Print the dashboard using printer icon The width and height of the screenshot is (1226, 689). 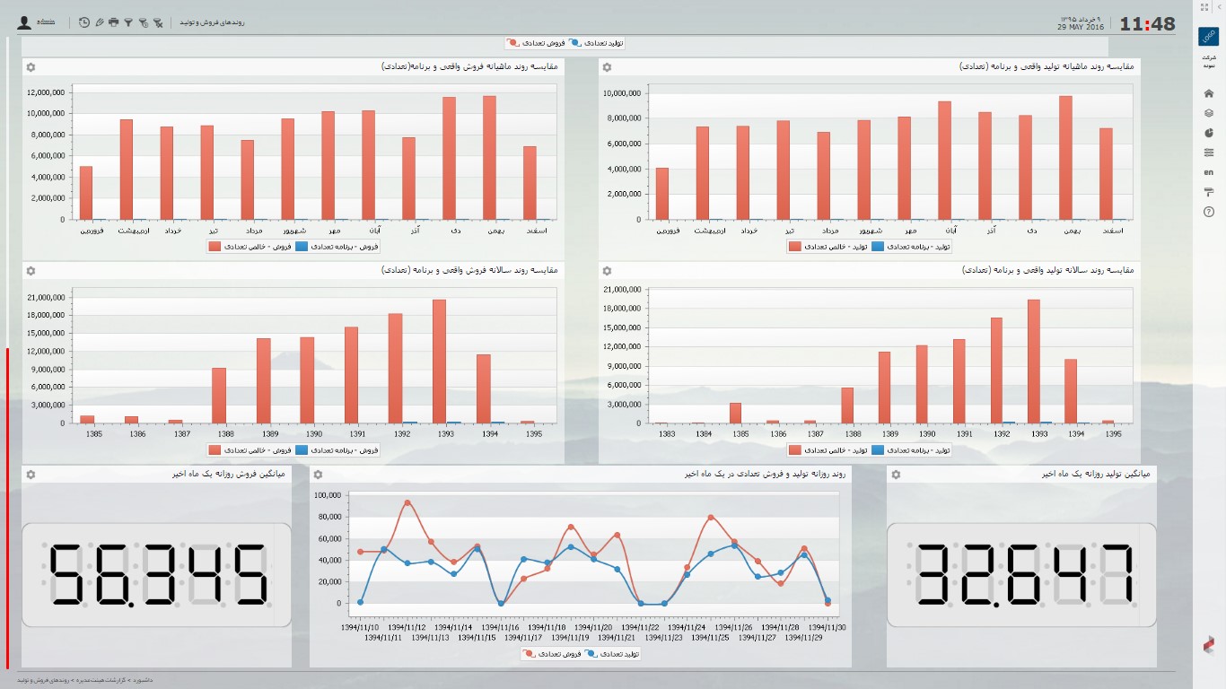click(113, 22)
